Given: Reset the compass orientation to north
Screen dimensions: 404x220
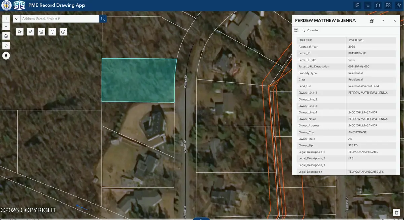Looking at the screenshot, I should [6, 56].
